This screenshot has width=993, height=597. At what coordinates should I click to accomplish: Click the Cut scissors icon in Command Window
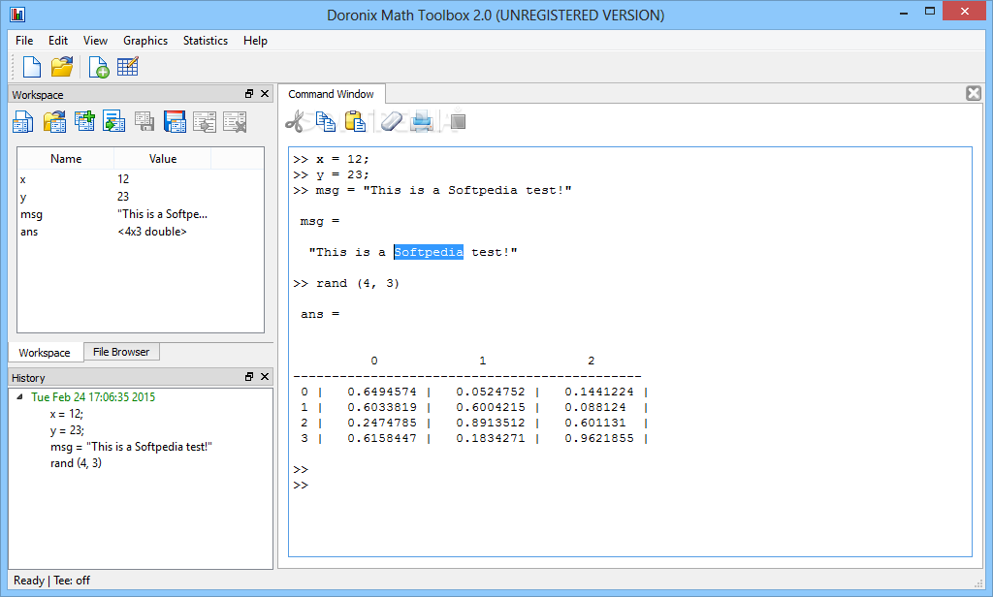coord(295,121)
